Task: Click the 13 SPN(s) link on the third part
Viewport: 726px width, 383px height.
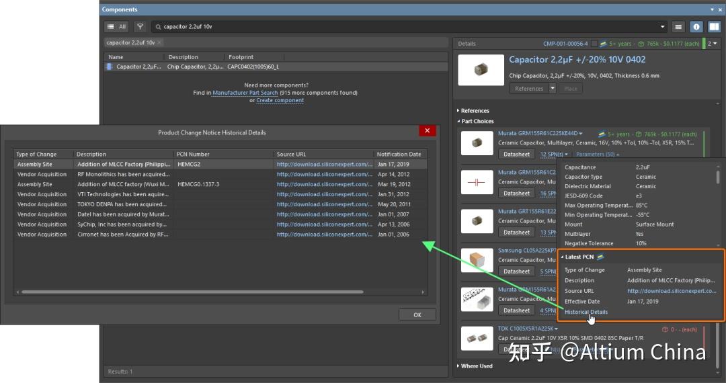Action: point(548,232)
